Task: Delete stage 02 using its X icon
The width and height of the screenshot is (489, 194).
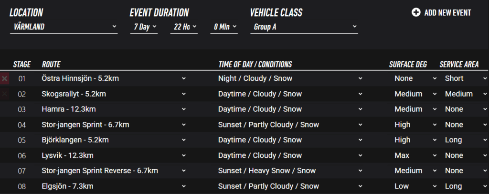Action: pyautogui.click(x=5, y=94)
